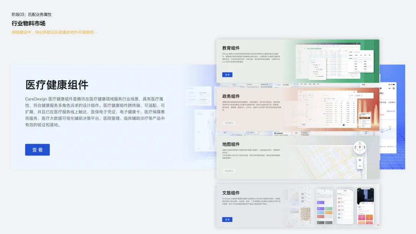Open 医疗健康组件 with the large 查看 button
The image size is (416, 234).
pos(37,150)
